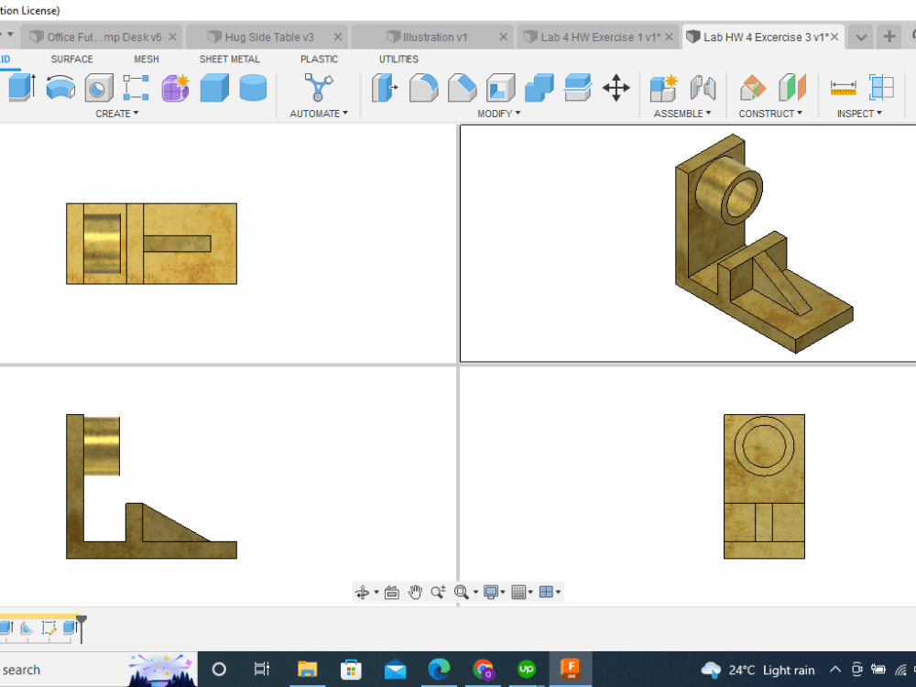
Task: Click the Midplane construct icon
Action: tap(792, 88)
